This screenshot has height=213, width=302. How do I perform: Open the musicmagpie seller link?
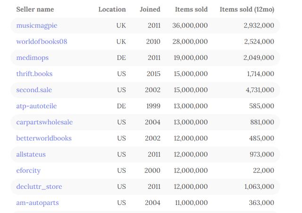pyautogui.click(x=37, y=26)
